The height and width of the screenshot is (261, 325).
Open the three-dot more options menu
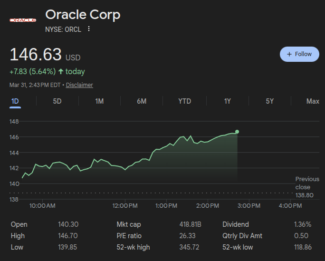(88, 29)
